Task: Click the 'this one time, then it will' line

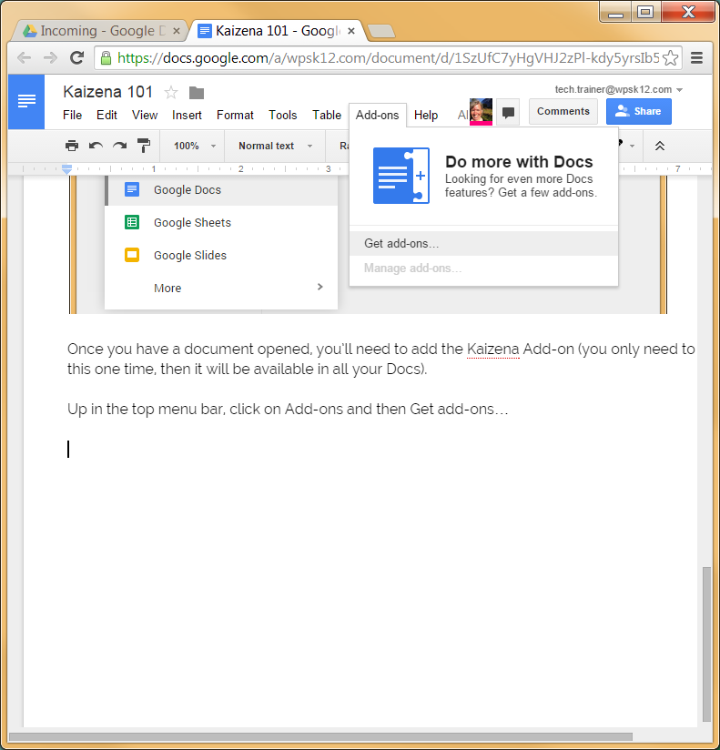Action: coord(247,370)
